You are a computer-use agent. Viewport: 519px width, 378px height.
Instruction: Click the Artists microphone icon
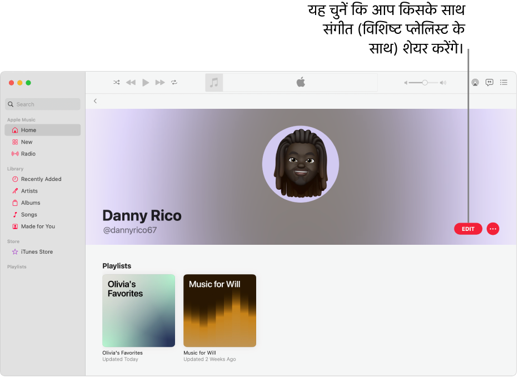click(15, 191)
